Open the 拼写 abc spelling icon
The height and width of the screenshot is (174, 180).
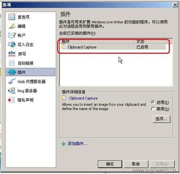12,54
